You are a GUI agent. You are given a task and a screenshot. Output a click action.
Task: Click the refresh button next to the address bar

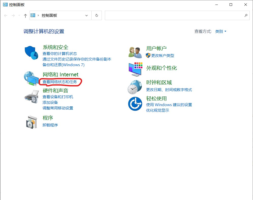96,15
